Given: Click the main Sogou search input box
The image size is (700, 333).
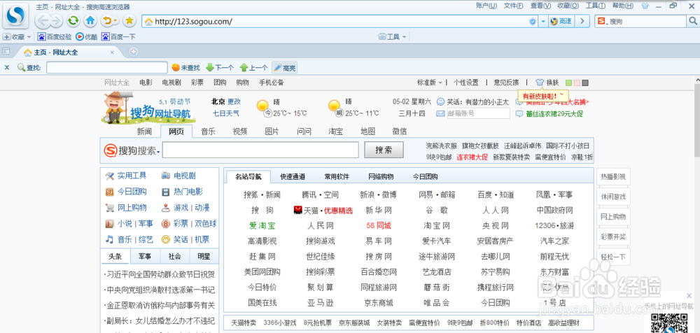Looking at the screenshot, I should 260,150.
